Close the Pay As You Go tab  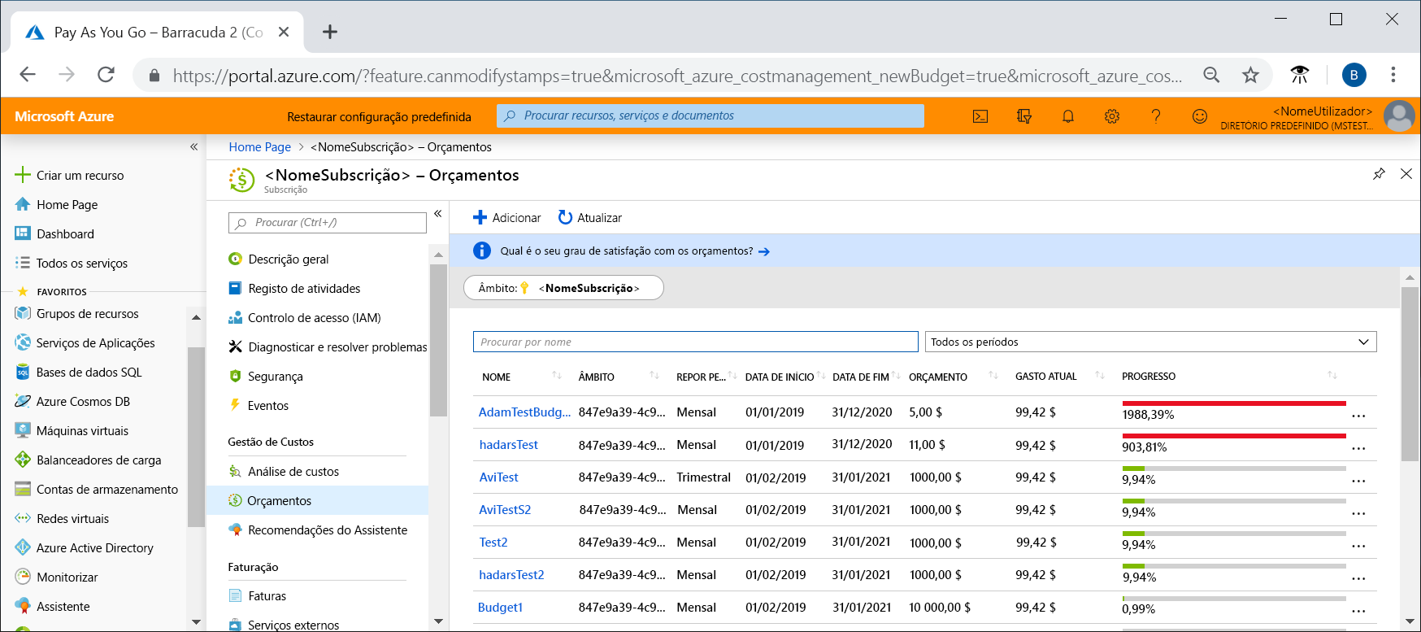pyautogui.click(x=284, y=32)
